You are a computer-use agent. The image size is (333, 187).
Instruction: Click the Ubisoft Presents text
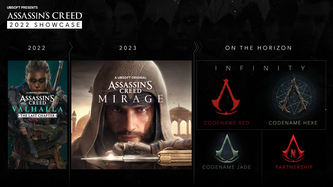tap(22, 8)
